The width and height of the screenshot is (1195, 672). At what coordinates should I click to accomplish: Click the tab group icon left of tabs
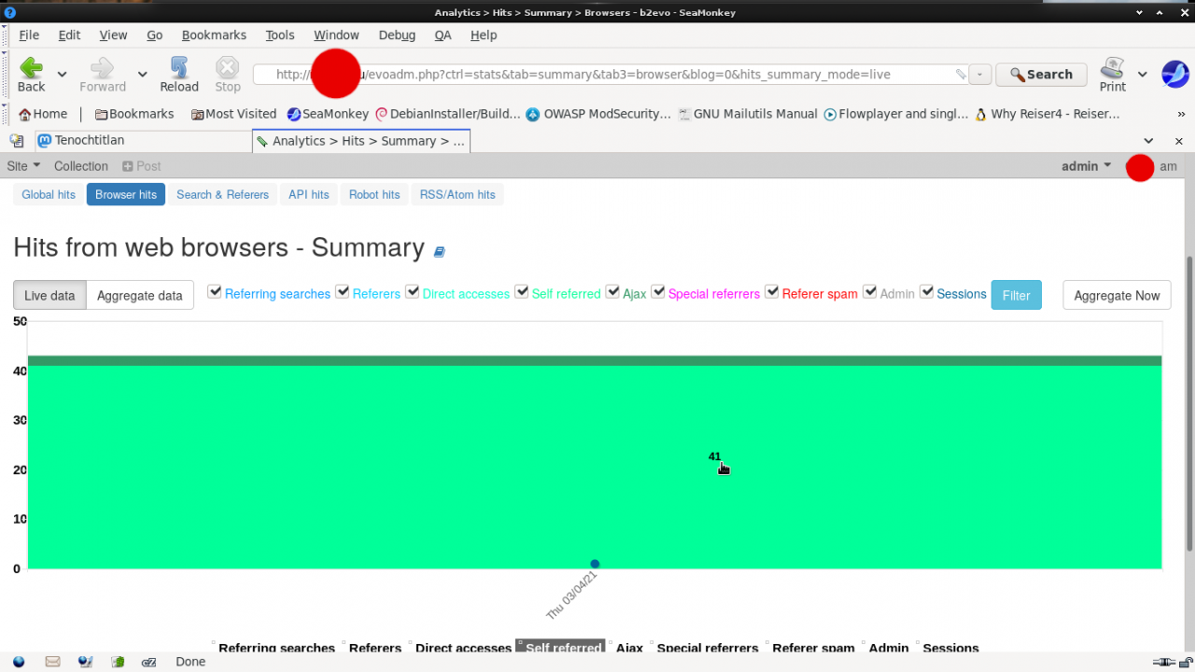pos(16,141)
